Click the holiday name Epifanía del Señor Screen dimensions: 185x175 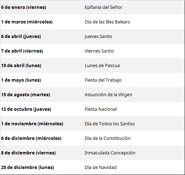[x=103, y=7]
